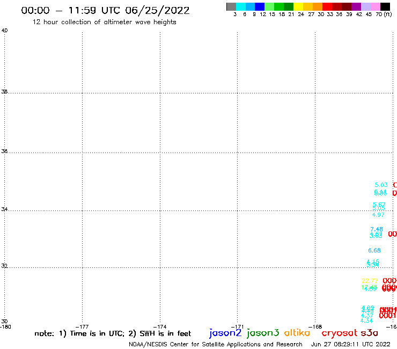Click the cyan swatch in the legend
Viewport: 397px width, 349px height.
pos(241,6)
